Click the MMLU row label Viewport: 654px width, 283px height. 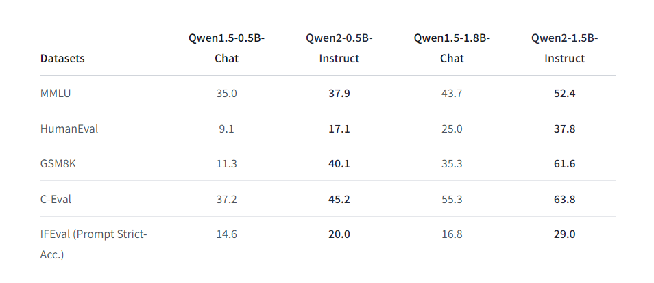coord(56,93)
